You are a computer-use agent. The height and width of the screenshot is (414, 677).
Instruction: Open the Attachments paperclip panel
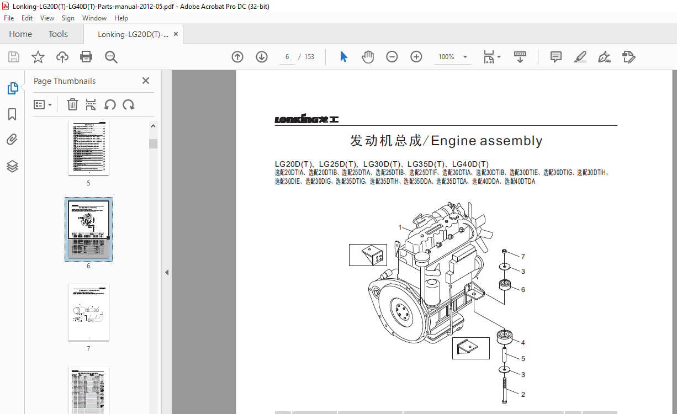[x=12, y=140]
